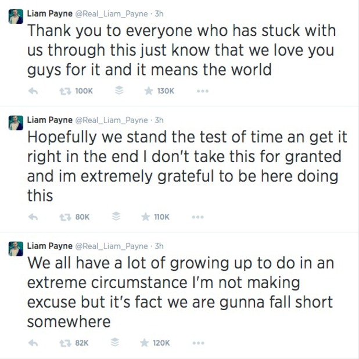359x359 pixels.
Task: Open more options on first tweet
Action: (203, 91)
